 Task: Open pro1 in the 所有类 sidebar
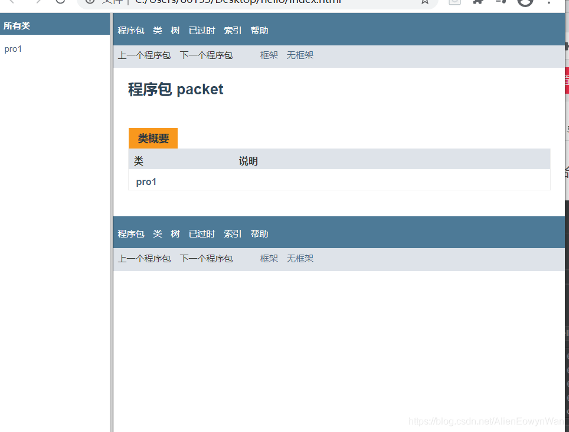13,49
